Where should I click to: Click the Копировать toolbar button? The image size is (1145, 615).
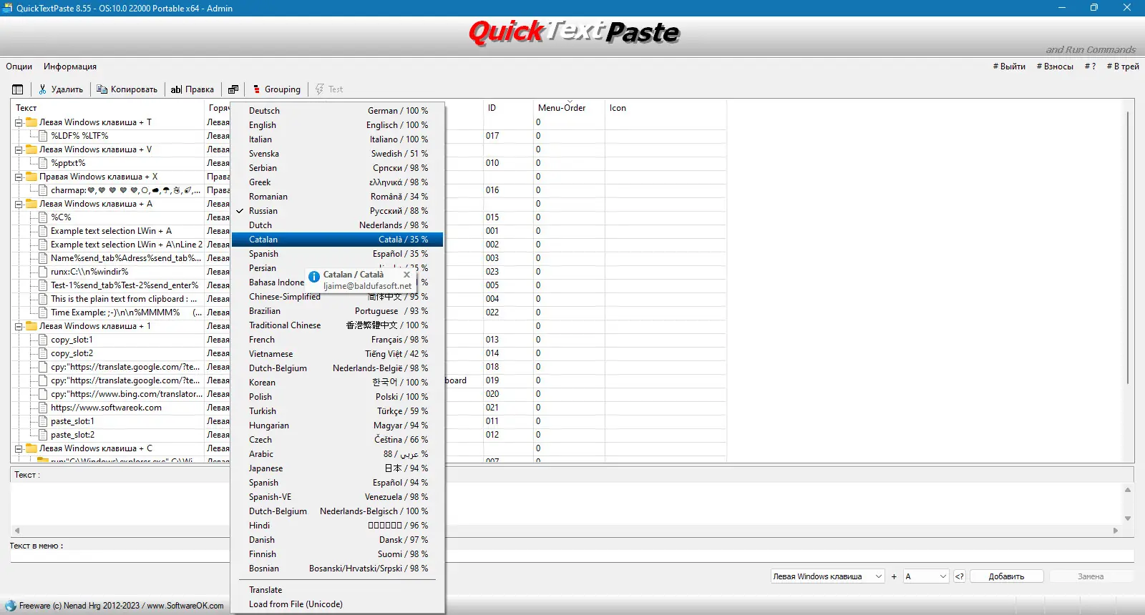pyautogui.click(x=127, y=89)
